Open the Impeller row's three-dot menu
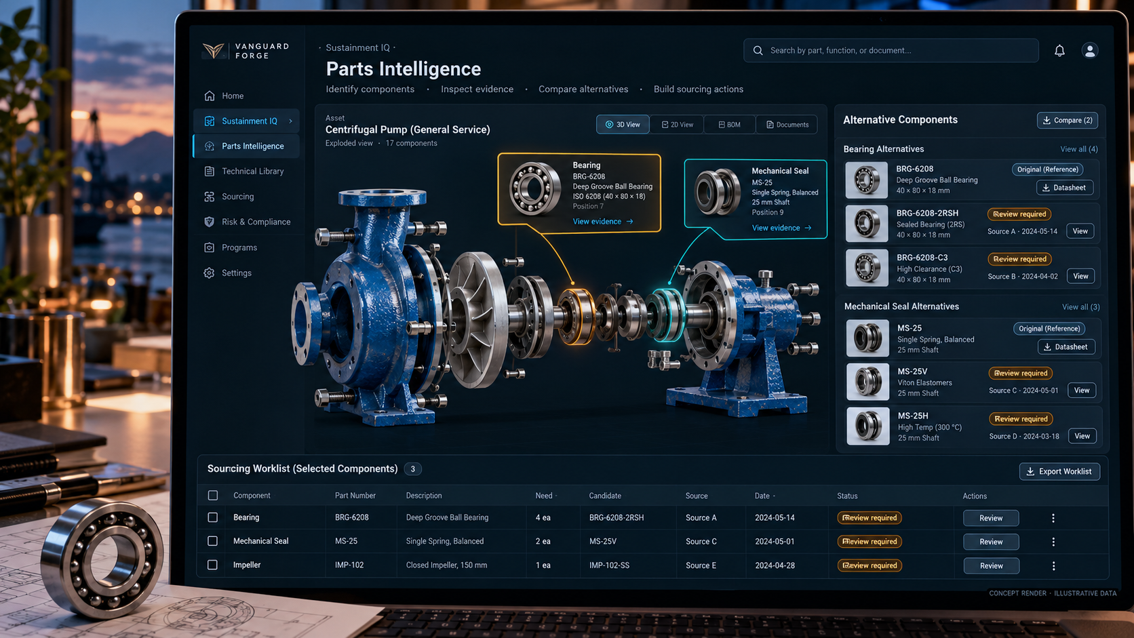1134x638 pixels. pos(1053,565)
